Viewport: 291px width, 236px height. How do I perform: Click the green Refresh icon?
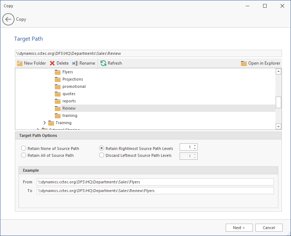(x=103, y=63)
